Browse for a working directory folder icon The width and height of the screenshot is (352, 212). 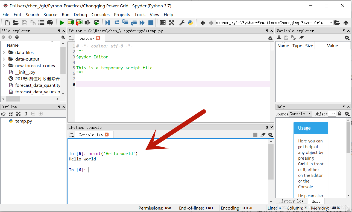pos(337,23)
